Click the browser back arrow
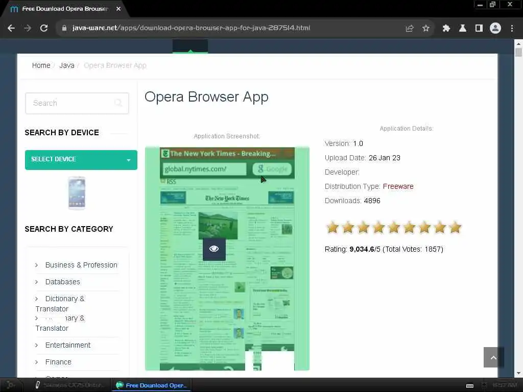This screenshot has width=523, height=392. coord(11,29)
